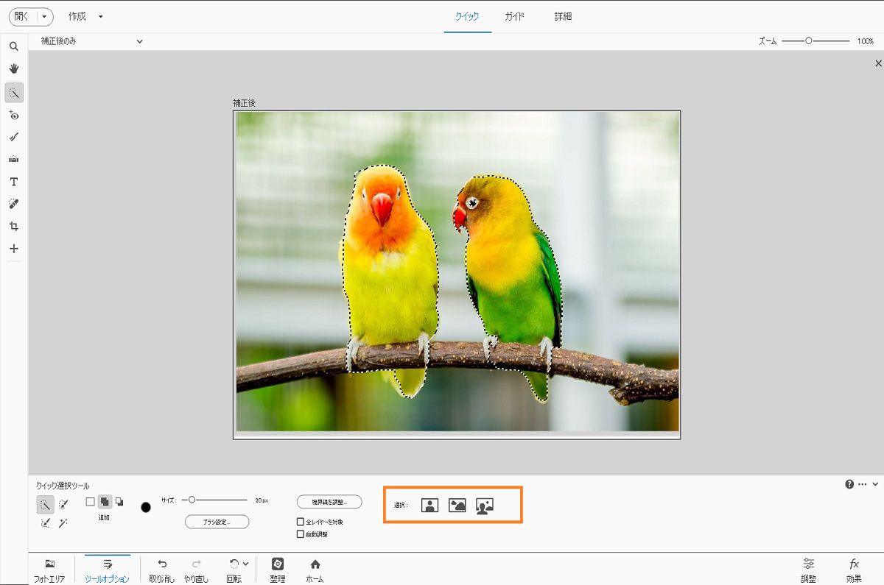
Task: Switch to the ガイド tab
Action: click(514, 16)
